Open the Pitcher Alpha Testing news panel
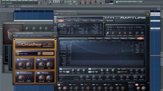163x91 pixels. pyautogui.click(x=129, y=2)
